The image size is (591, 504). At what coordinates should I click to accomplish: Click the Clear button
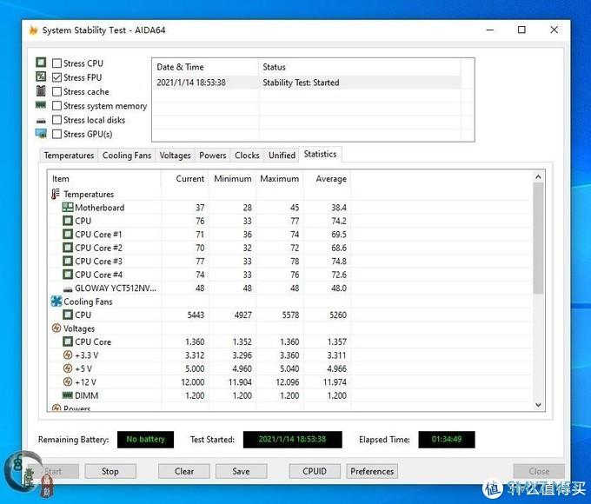(x=184, y=471)
